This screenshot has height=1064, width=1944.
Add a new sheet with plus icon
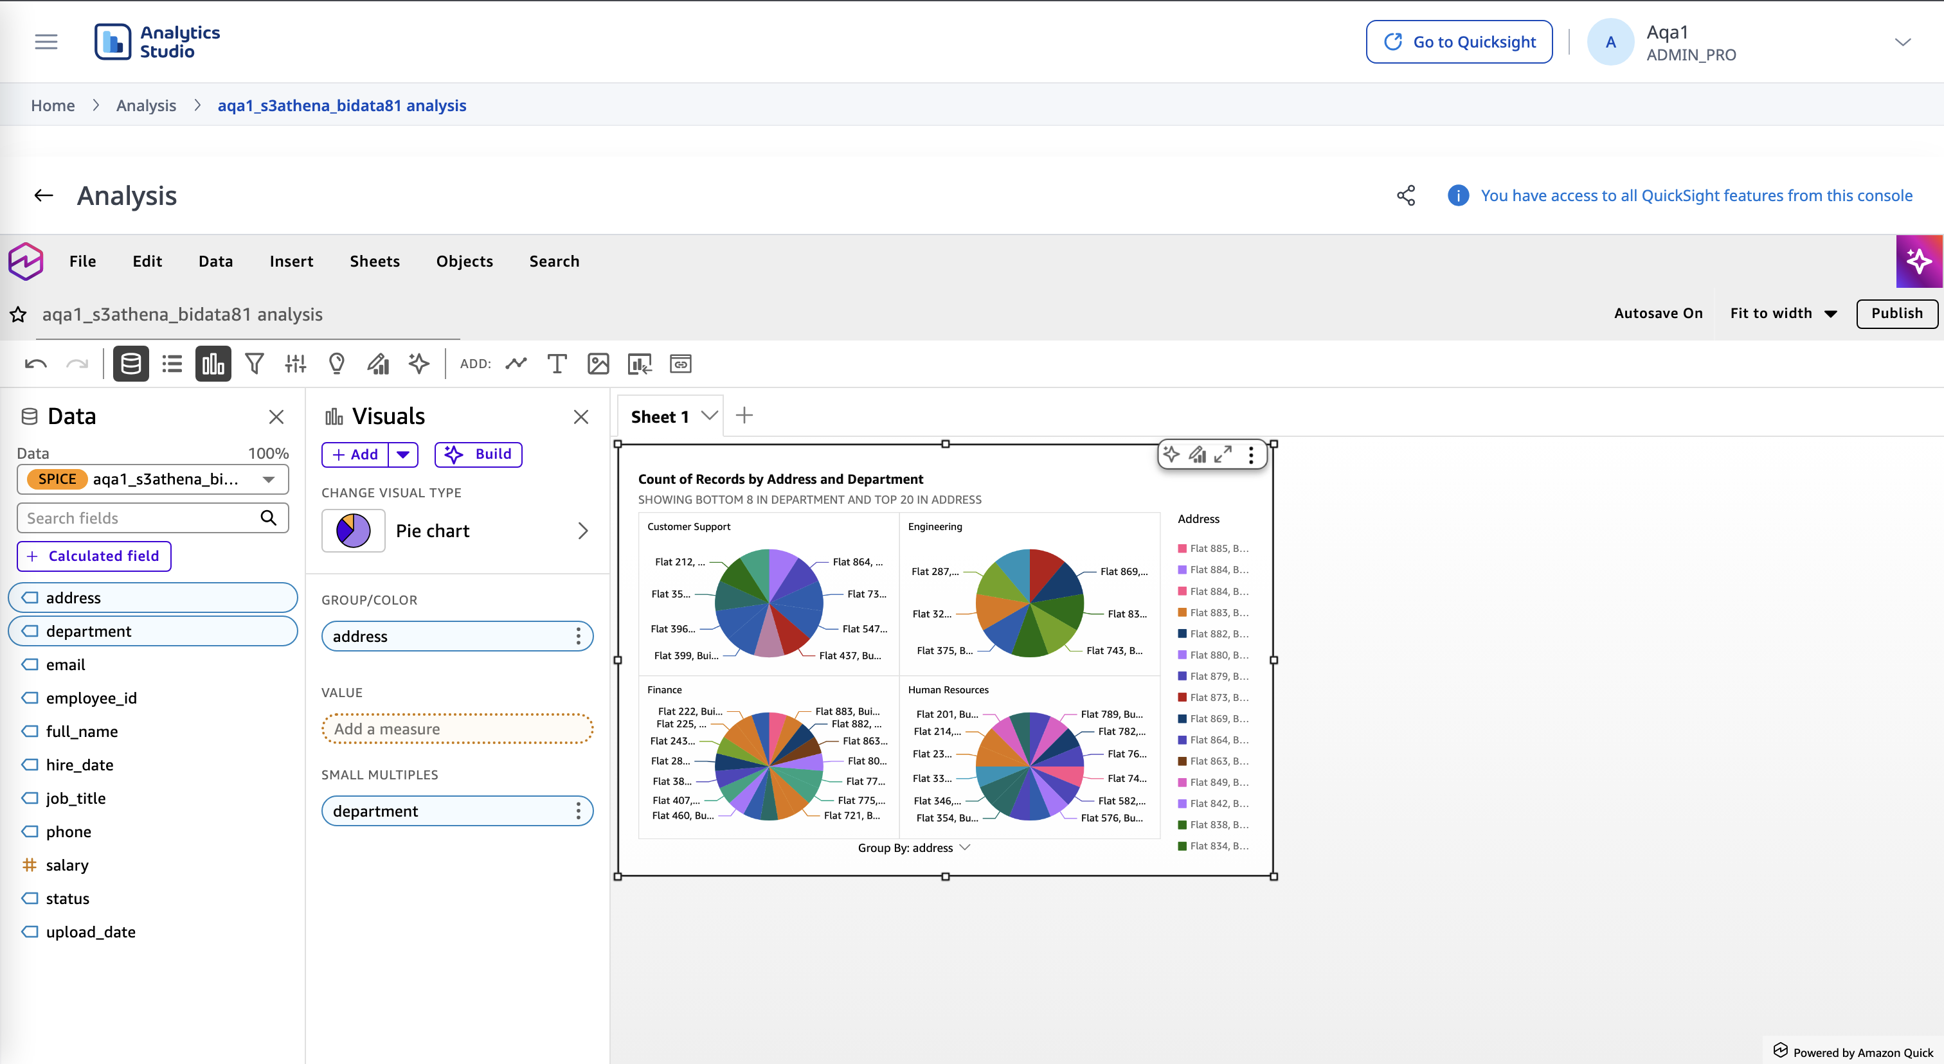click(x=744, y=416)
